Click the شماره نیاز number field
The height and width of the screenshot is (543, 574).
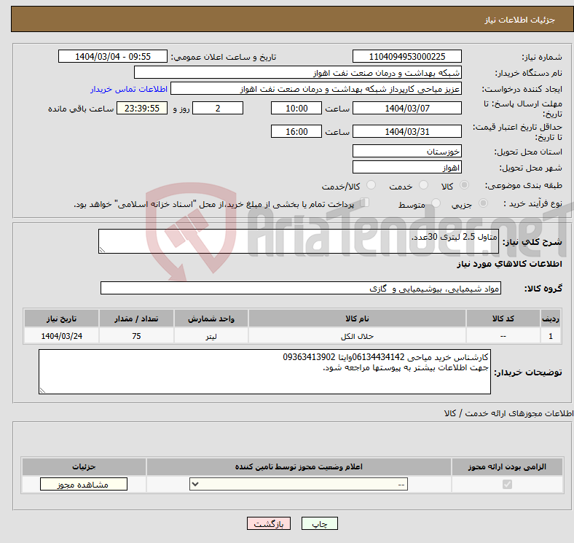click(x=406, y=57)
